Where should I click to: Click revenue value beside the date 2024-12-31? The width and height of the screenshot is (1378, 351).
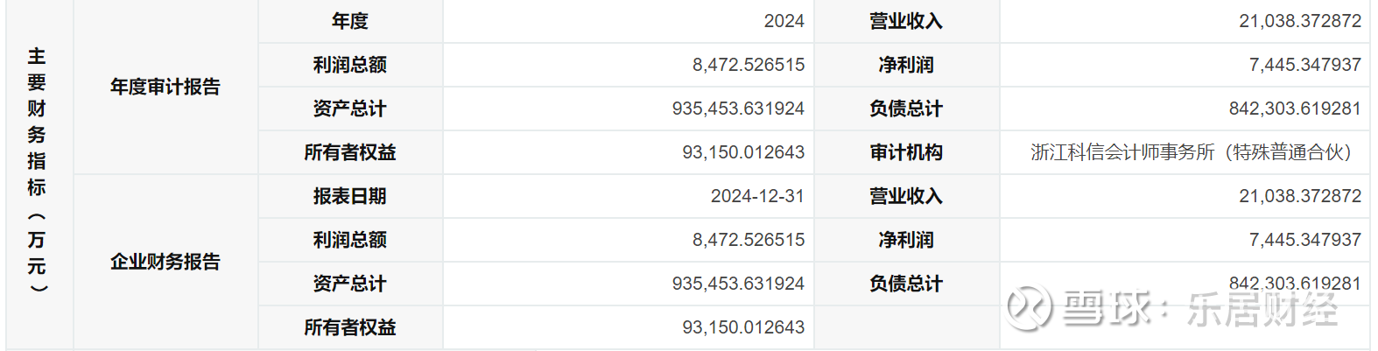tap(1300, 196)
